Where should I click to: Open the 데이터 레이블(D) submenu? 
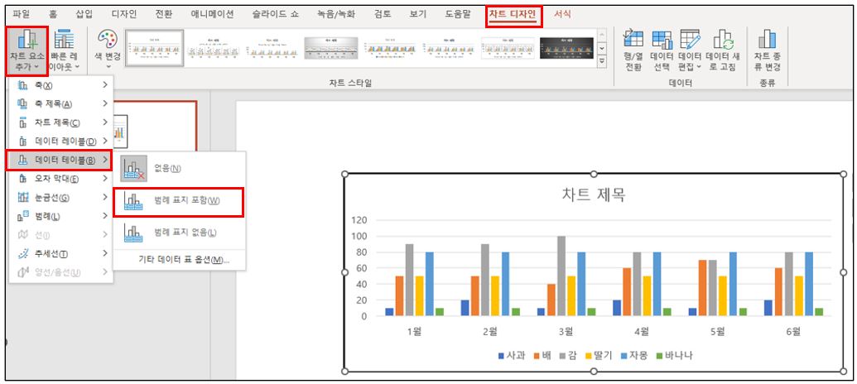(x=61, y=142)
